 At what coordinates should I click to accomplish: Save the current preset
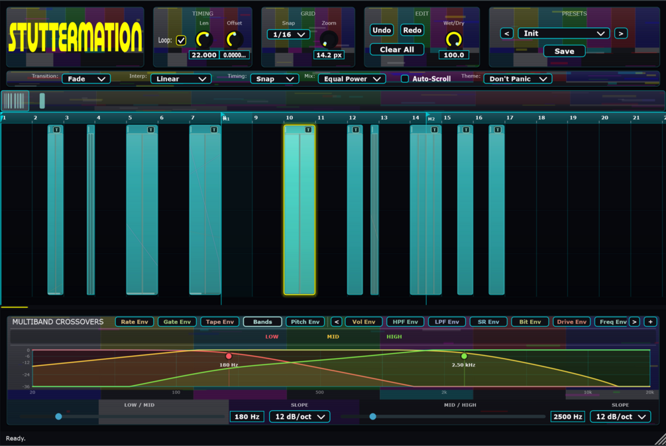(565, 52)
